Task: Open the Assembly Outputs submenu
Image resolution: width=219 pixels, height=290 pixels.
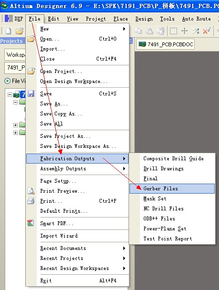Action: pos(77,168)
